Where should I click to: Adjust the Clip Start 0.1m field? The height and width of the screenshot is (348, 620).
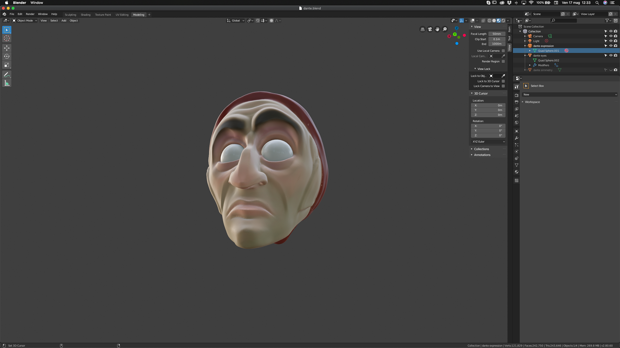click(x=497, y=39)
